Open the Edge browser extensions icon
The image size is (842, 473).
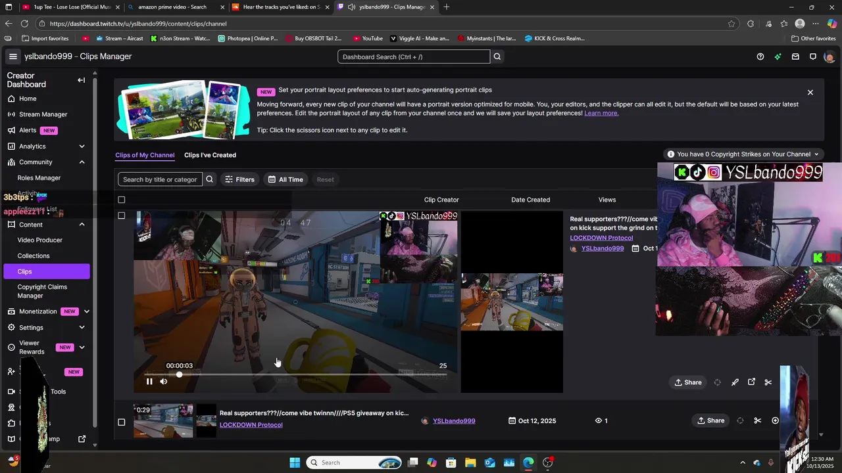click(751, 24)
